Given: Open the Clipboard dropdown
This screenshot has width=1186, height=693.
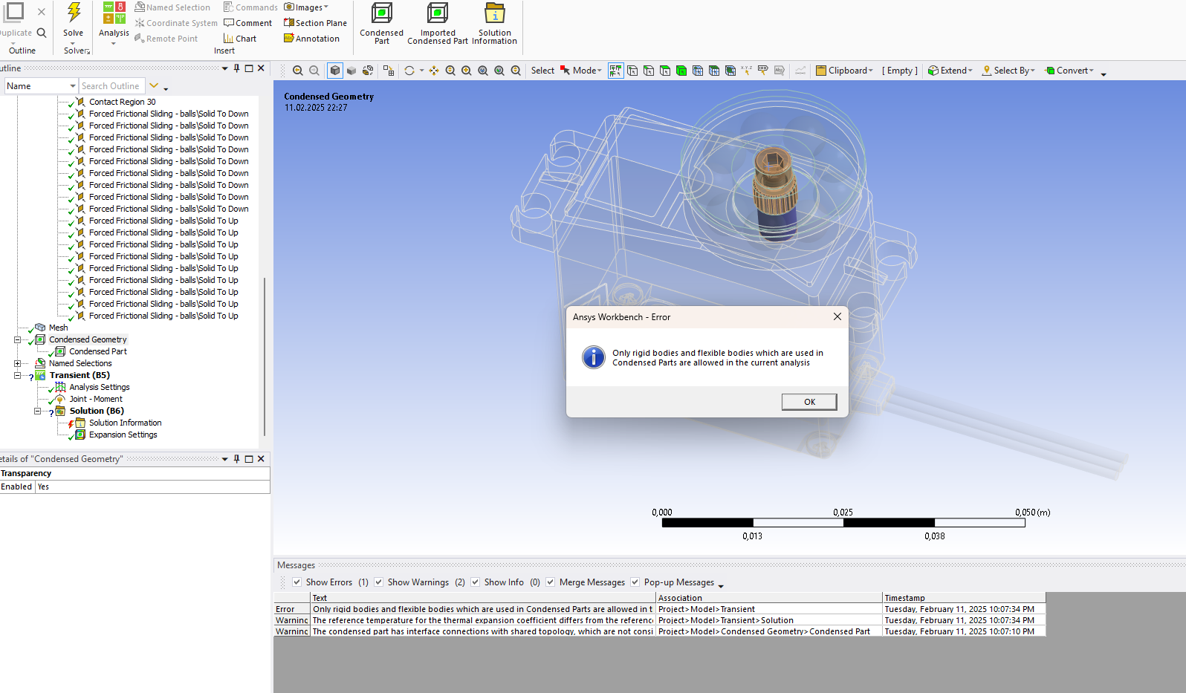Looking at the screenshot, I should 844,71.
